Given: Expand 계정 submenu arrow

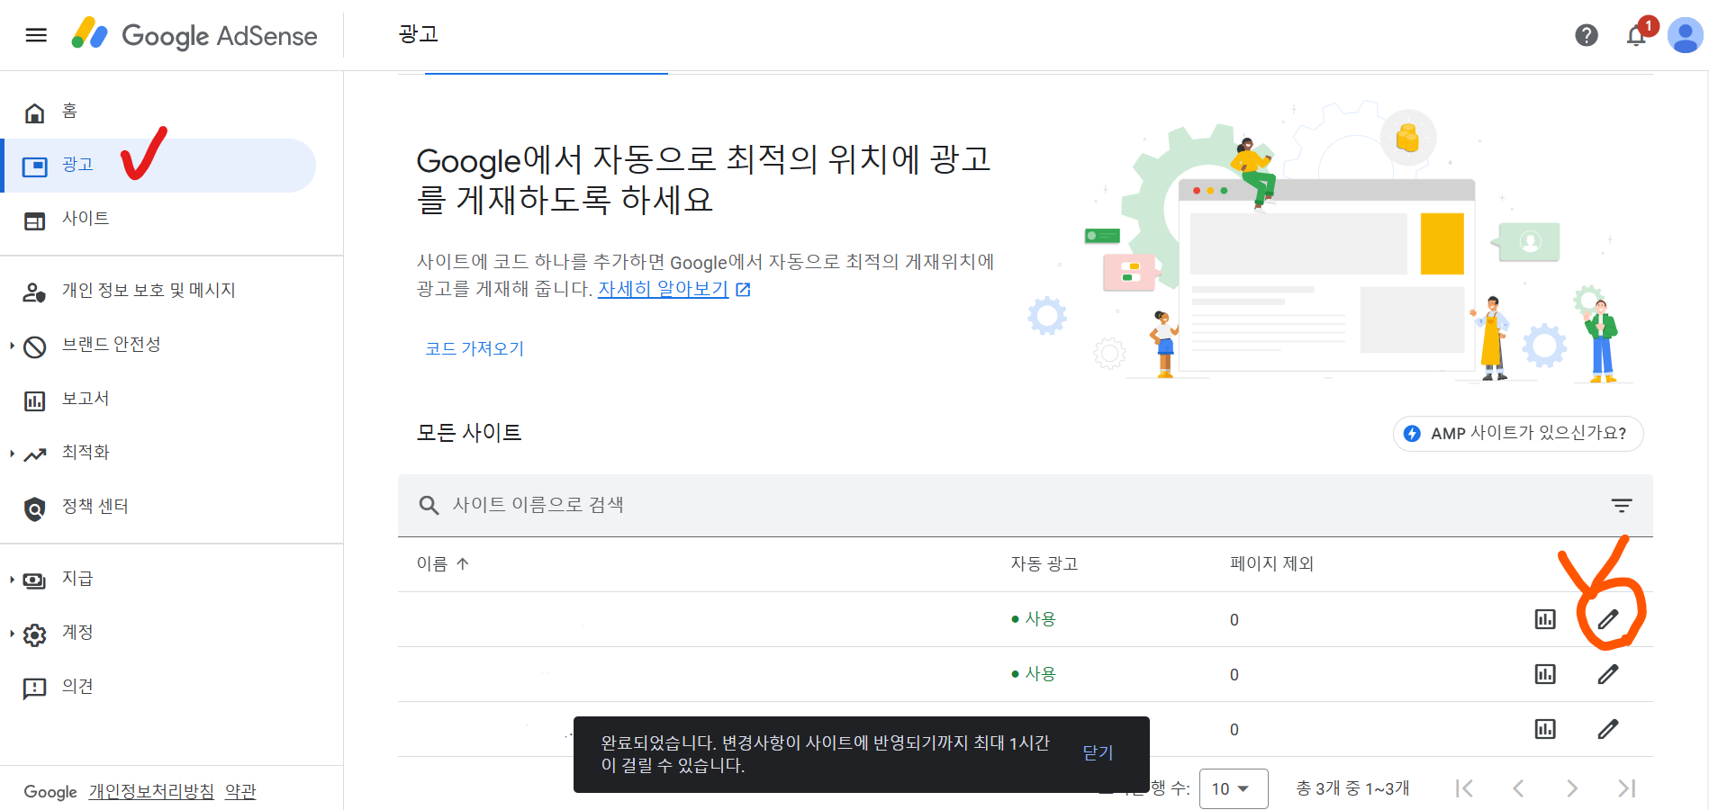Looking at the screenshot, I should 12,634.
